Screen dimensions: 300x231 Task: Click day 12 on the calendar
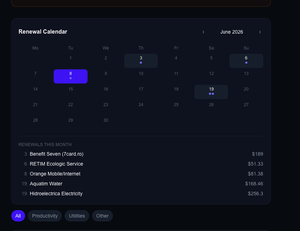(211, 76)
